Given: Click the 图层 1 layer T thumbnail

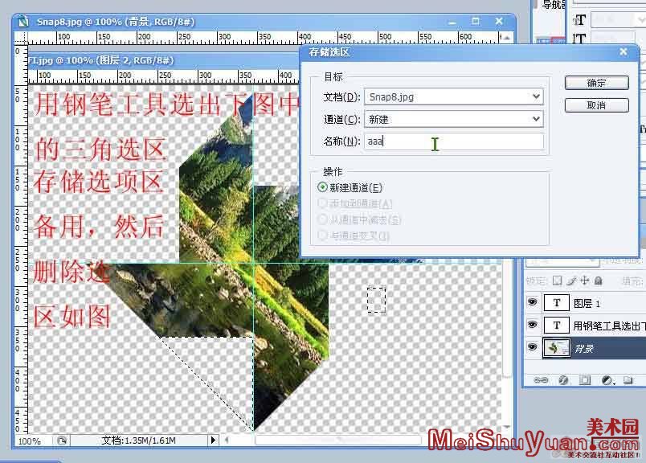Looking at the screenshot, I should [557, 303].
